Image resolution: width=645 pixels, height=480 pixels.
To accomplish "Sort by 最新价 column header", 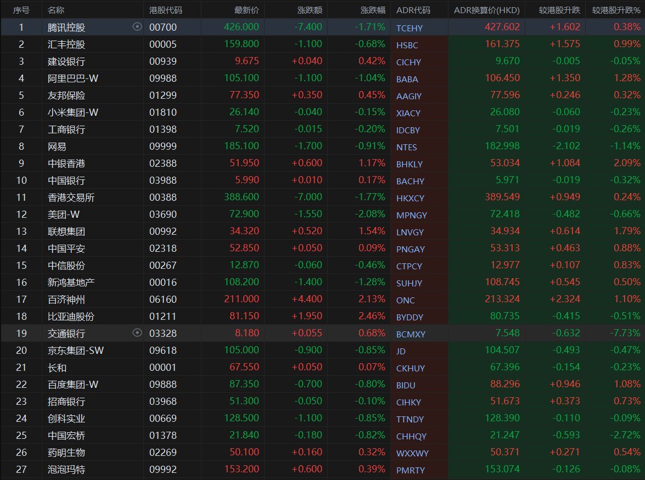I will tap(246, 10).
